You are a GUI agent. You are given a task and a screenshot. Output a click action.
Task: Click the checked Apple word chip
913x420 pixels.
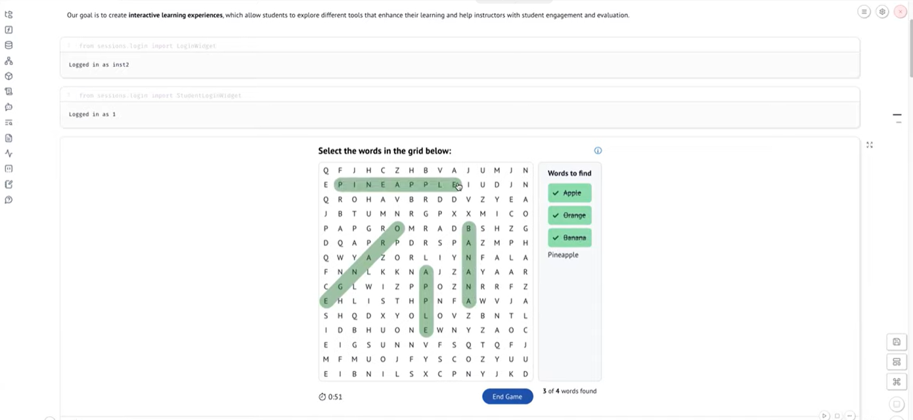[569, 193]
